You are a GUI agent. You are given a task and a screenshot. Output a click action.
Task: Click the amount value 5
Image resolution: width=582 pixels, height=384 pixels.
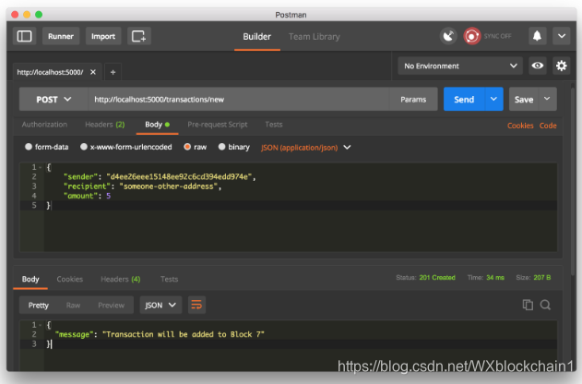click(109, 196)
